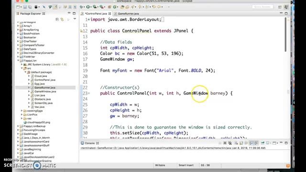Click the Save All toolbar icon
The width and height of the screenshot is (306, 172).
click(30, 7)
